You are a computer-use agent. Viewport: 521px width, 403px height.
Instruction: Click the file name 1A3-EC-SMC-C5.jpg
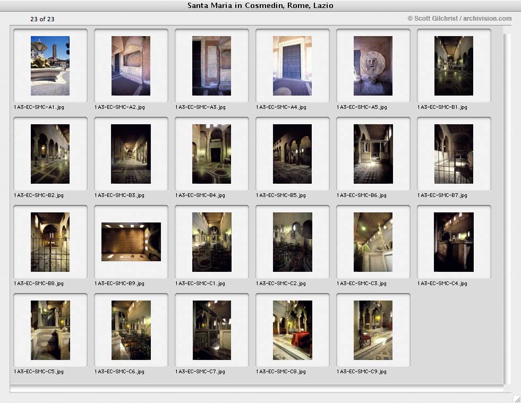point(39,372)
